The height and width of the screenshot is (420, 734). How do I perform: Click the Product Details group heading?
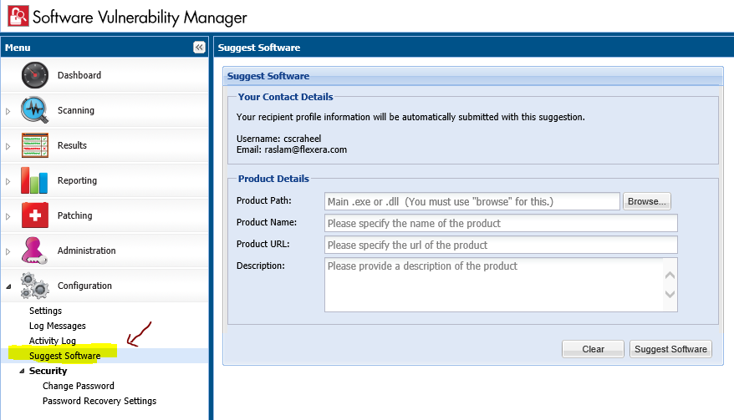point(273,179)
